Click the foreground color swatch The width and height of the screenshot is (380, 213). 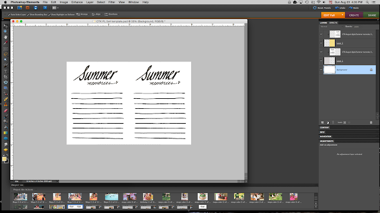(4, 159)
